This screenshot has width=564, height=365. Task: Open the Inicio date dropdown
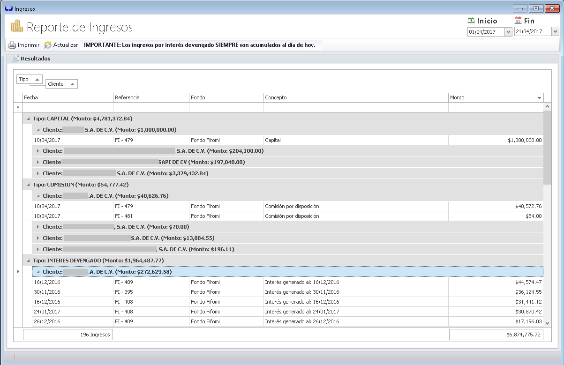point(508,31)
